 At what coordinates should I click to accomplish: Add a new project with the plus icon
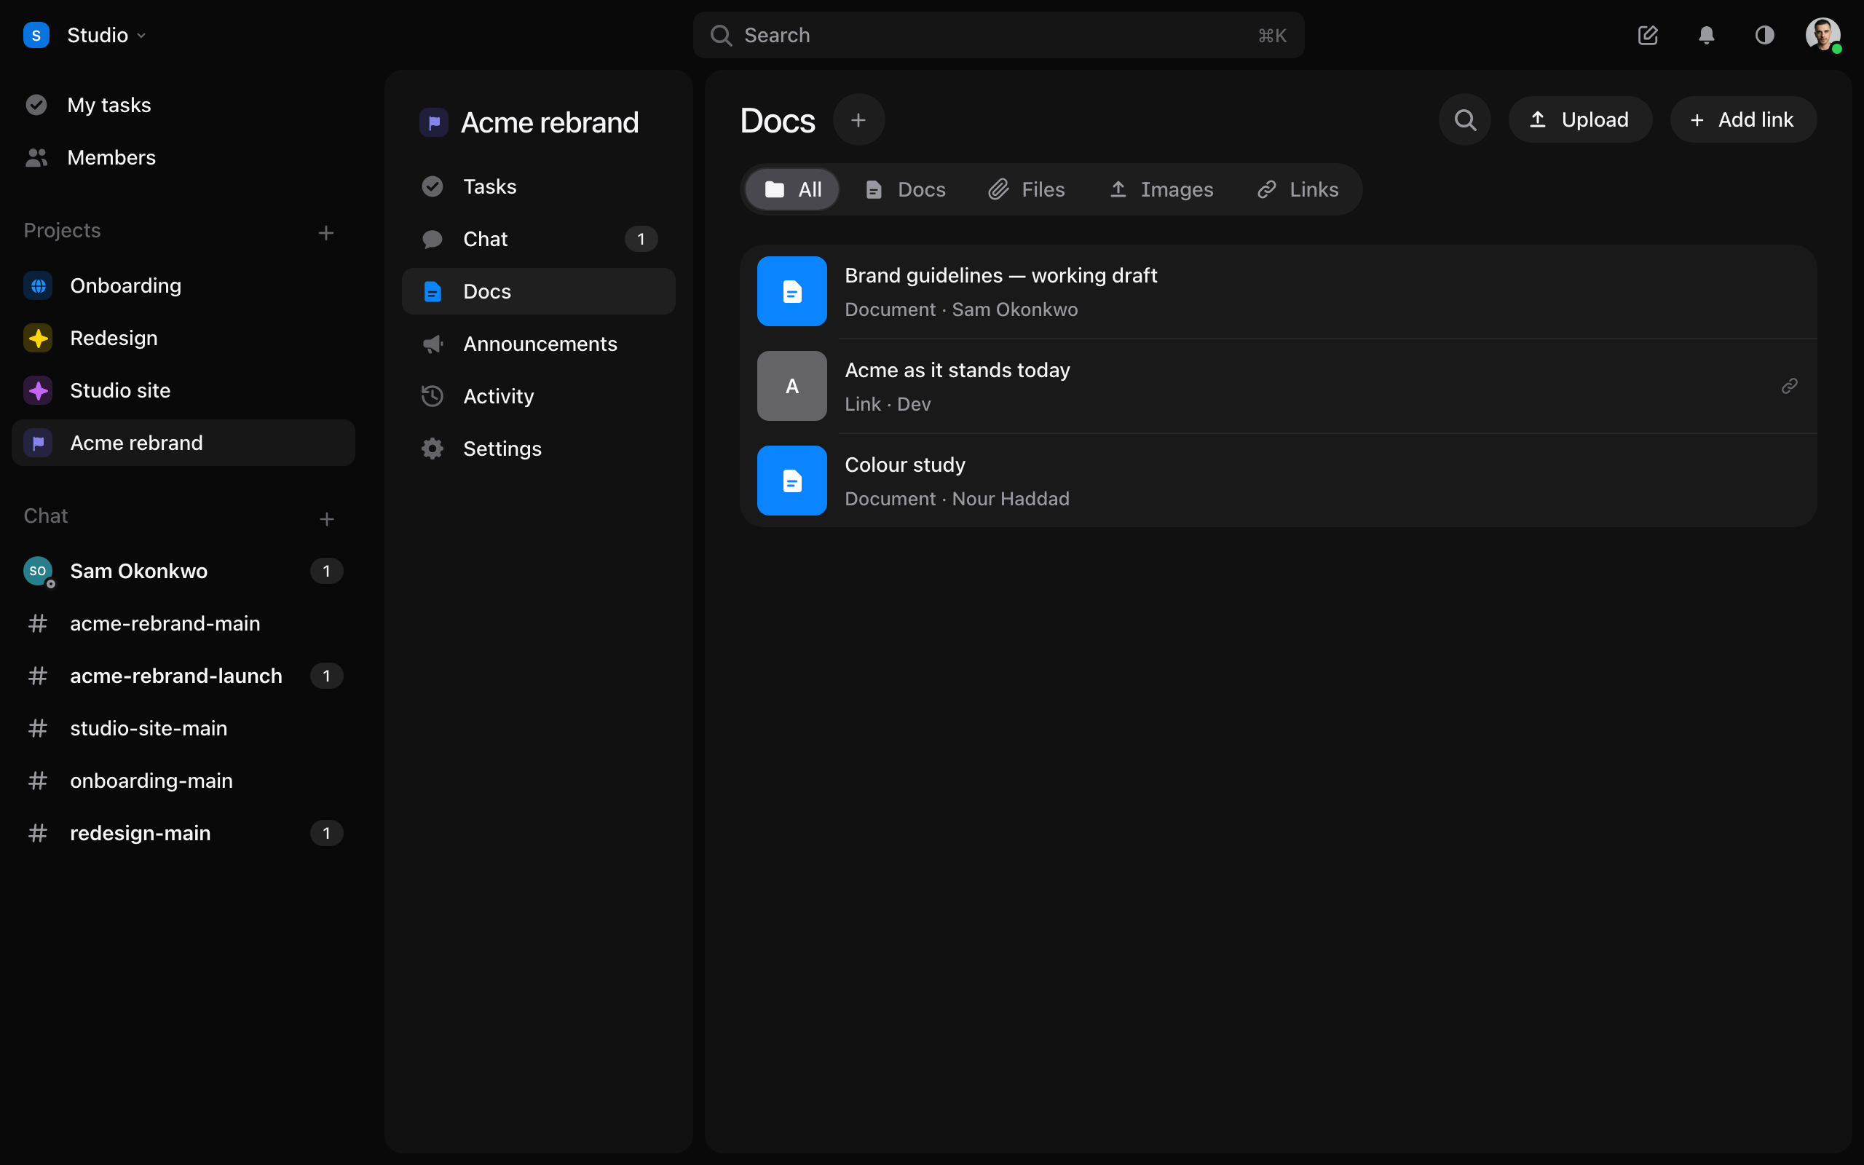coord(325,233)
